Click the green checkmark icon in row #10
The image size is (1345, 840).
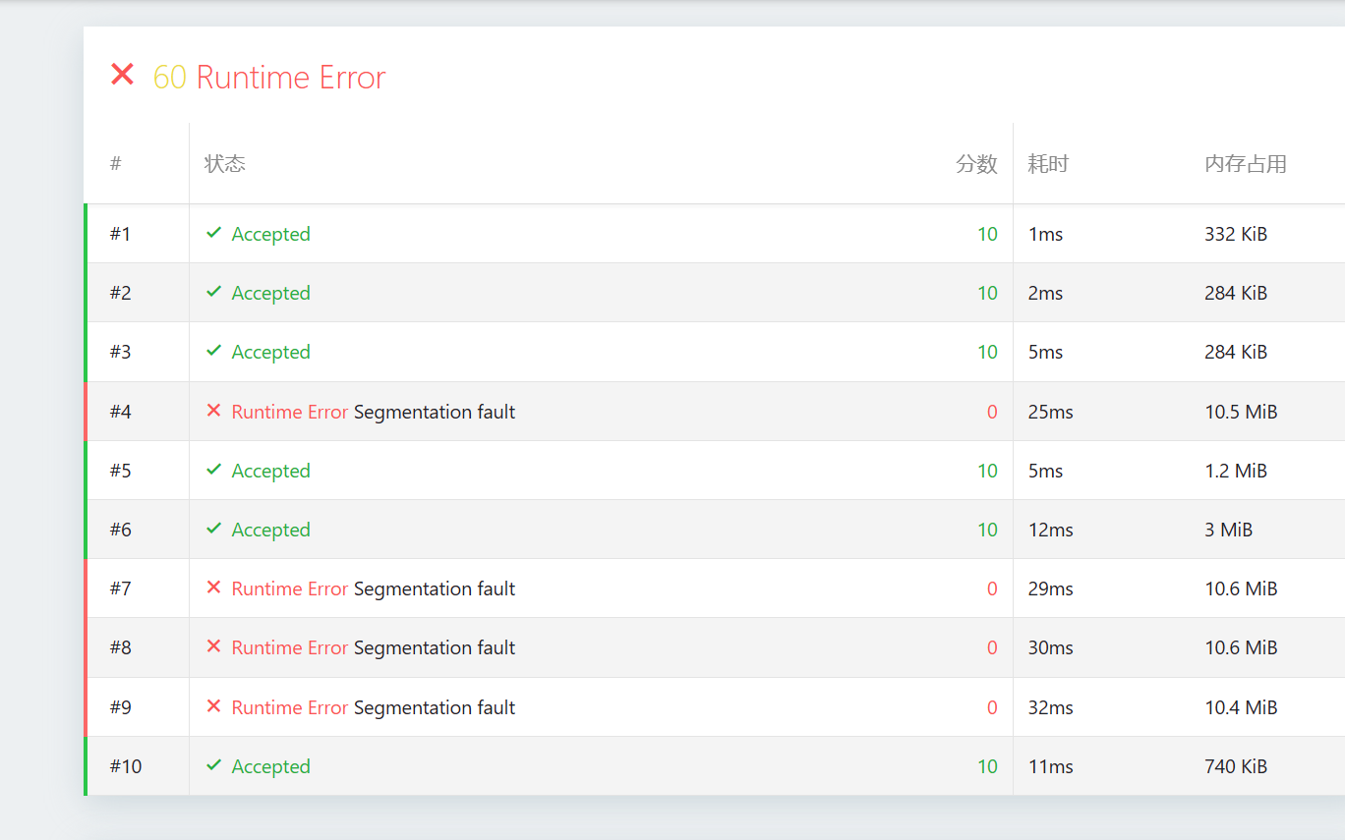pos(213,765)
